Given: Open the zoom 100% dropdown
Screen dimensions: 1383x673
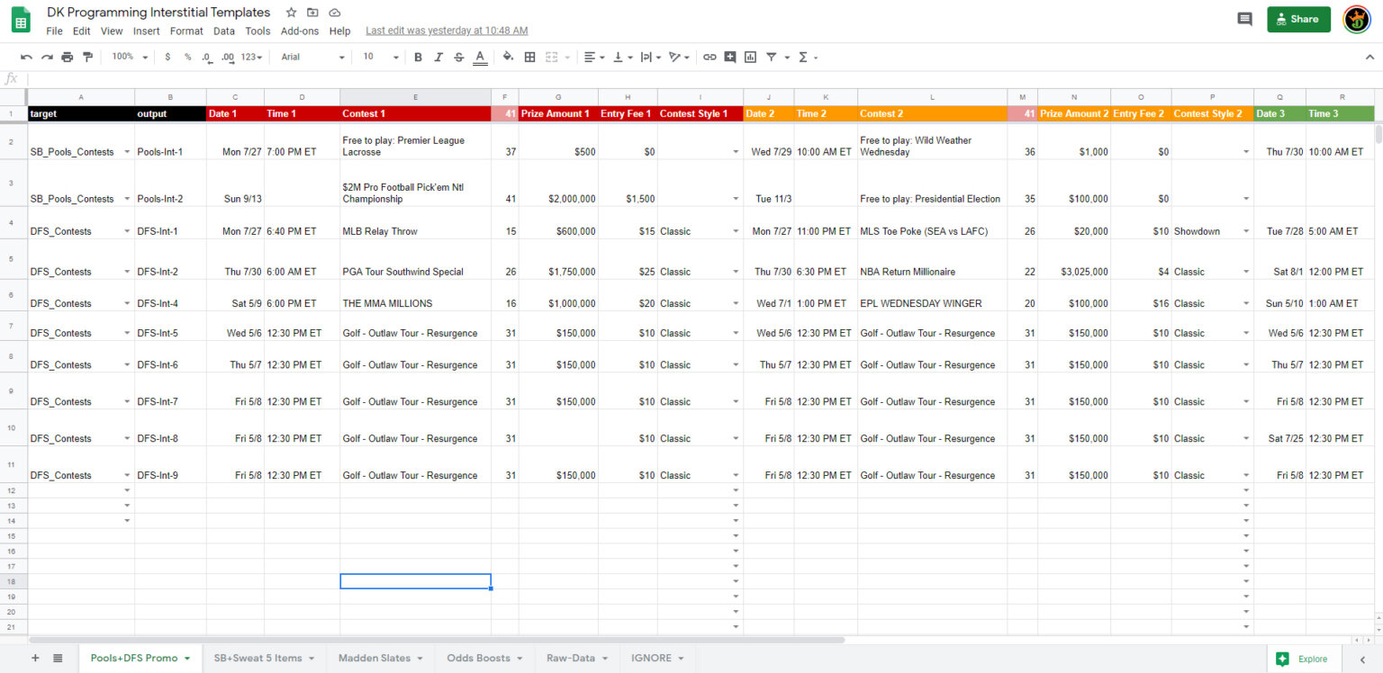Looking at the screenshot, I should [129, 57].
